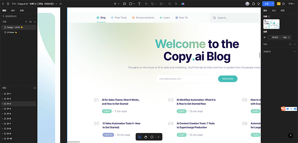Click the How To nav link on canvas
Viewport: 298px width, 143px height.
point(181,18)
